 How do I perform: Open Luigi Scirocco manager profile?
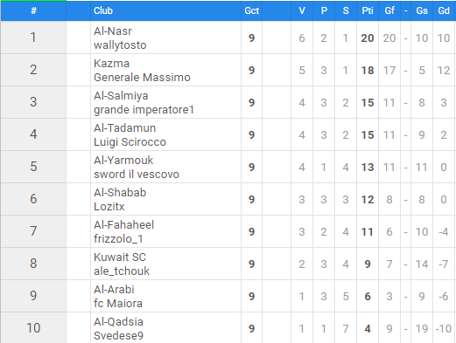point(130,142)
